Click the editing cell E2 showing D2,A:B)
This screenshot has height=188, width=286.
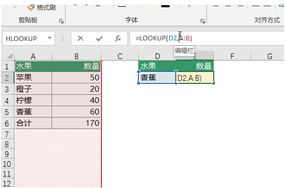(195, 78)
